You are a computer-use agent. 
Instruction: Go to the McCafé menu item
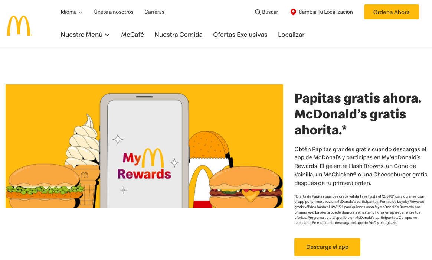pyautogui.click(x=132, y=35)
